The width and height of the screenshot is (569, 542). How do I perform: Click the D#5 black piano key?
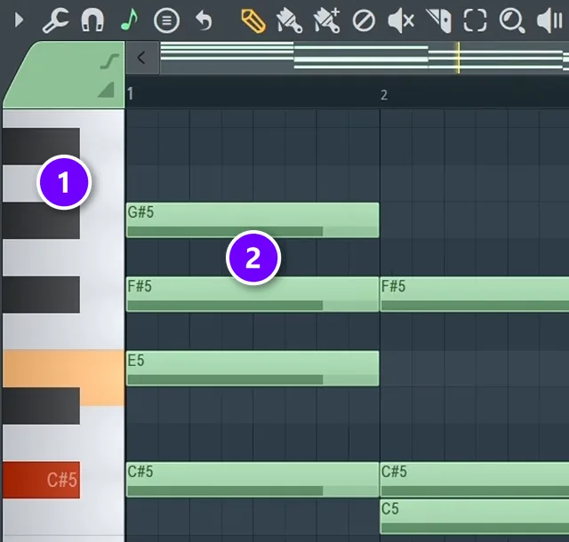42,405
